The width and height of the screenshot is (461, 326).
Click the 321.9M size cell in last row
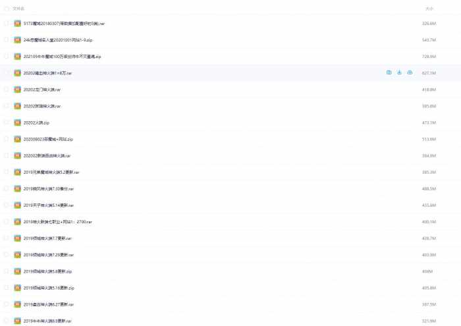click(x=429, y=321)
